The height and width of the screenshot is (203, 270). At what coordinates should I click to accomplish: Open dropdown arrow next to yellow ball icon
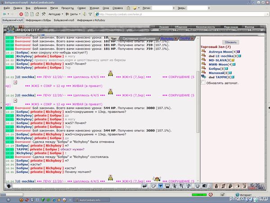tap(139, 8)
